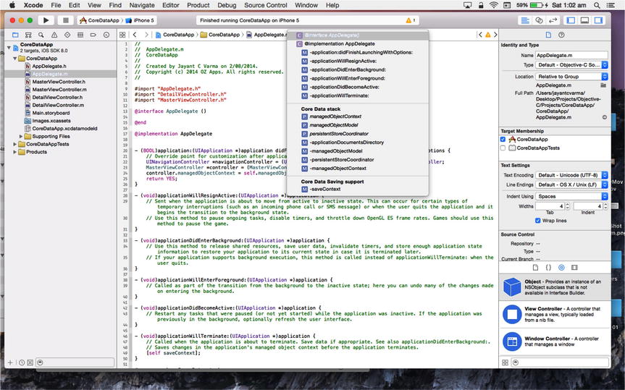The width and height of the screenshot is (625, 390).
Task: Go back in editor history
Action: tap(135, 35)
